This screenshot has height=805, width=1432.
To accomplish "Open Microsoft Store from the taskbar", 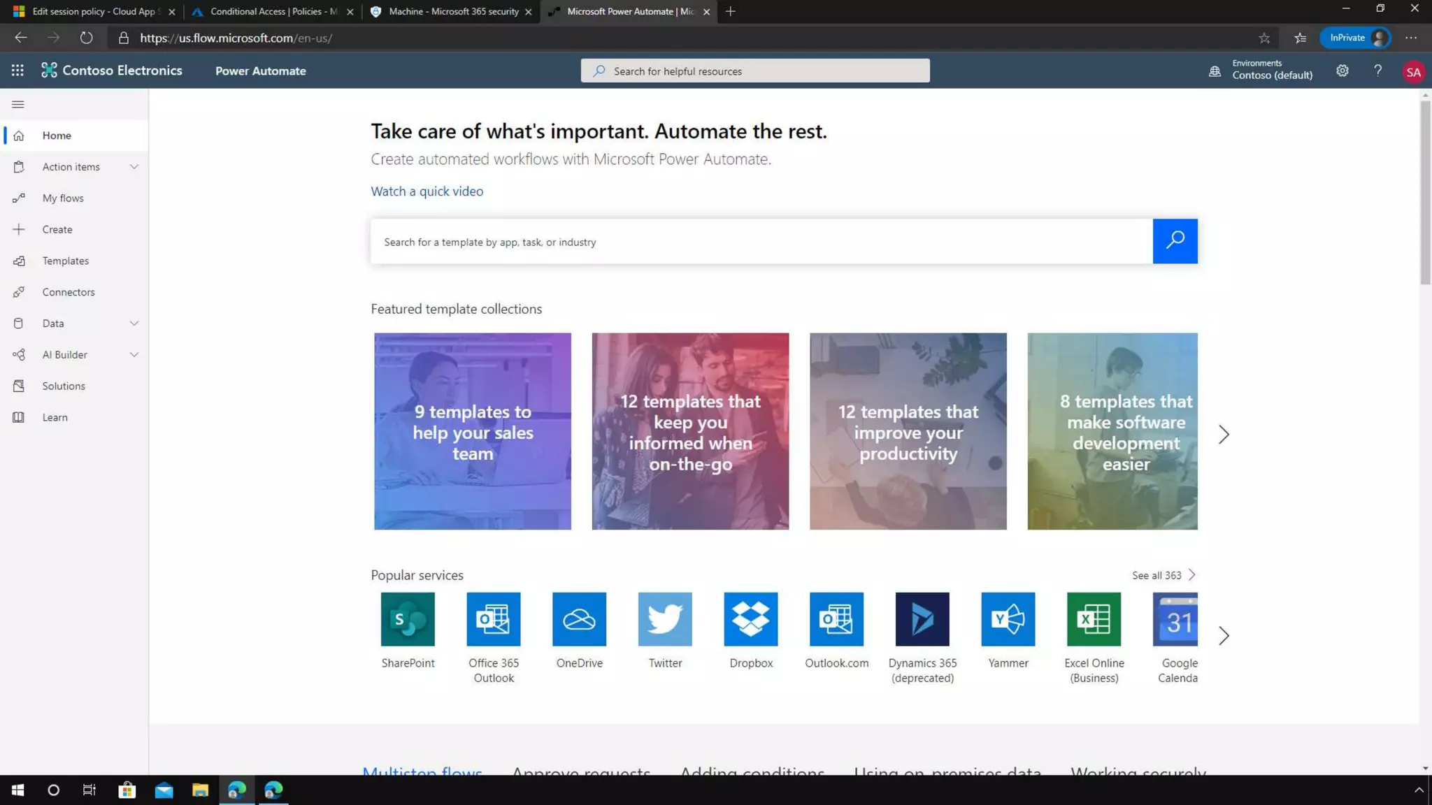I will click(x=127, y=790).
